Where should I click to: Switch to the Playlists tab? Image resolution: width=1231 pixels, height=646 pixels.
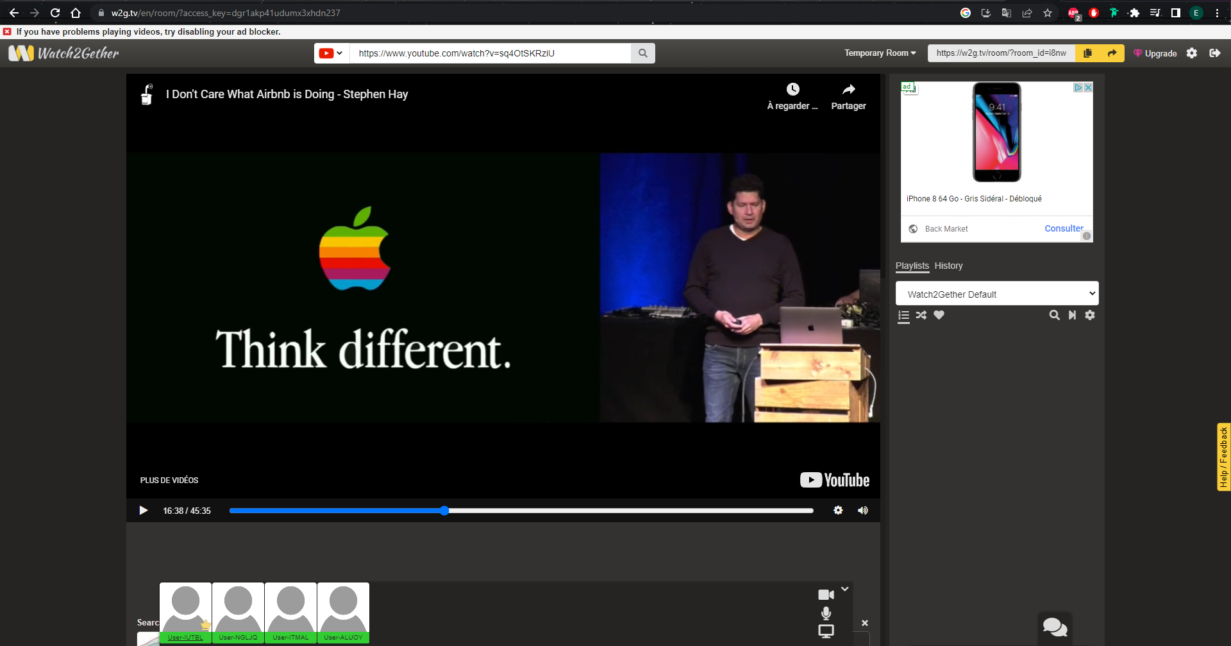912,266
